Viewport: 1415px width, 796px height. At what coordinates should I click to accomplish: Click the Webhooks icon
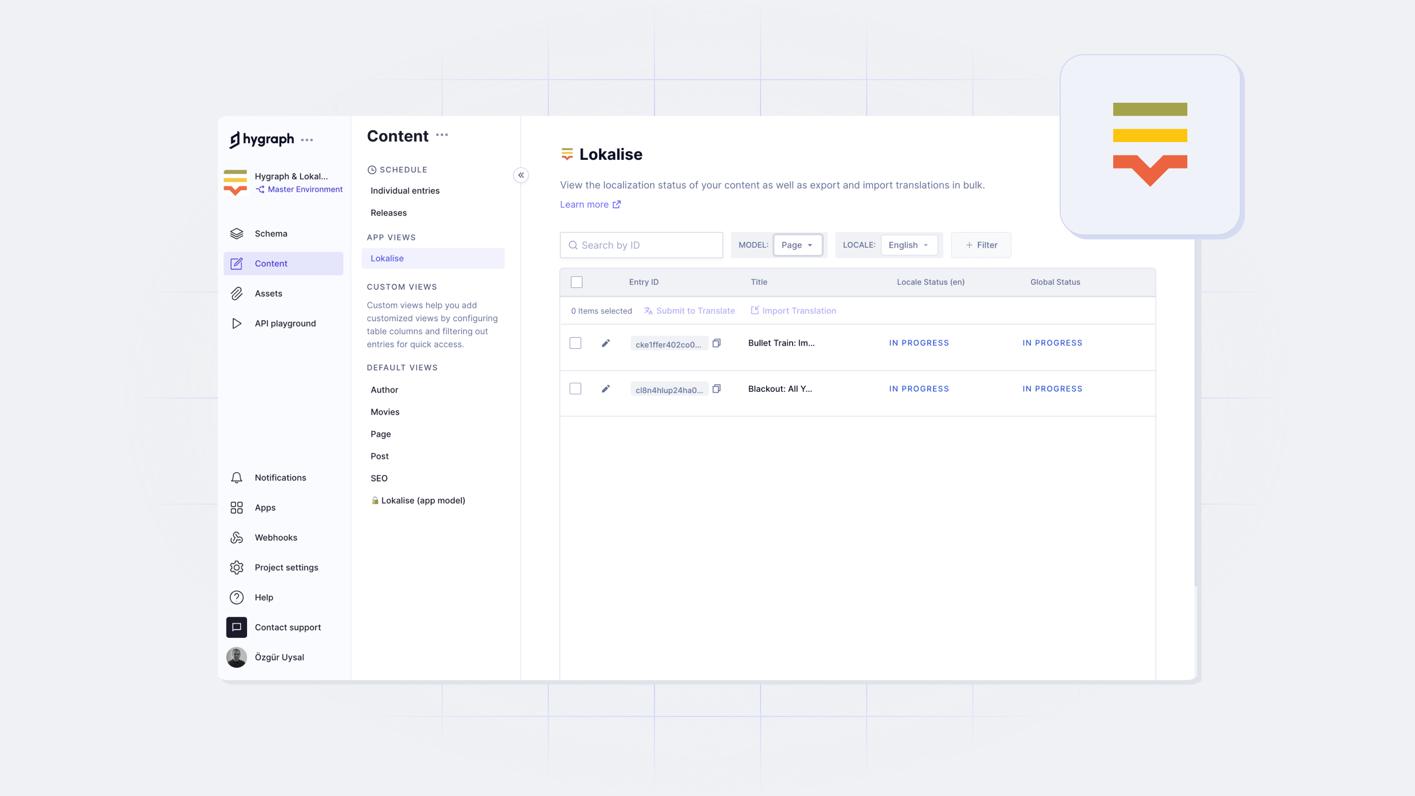click(x=237, y=537)
